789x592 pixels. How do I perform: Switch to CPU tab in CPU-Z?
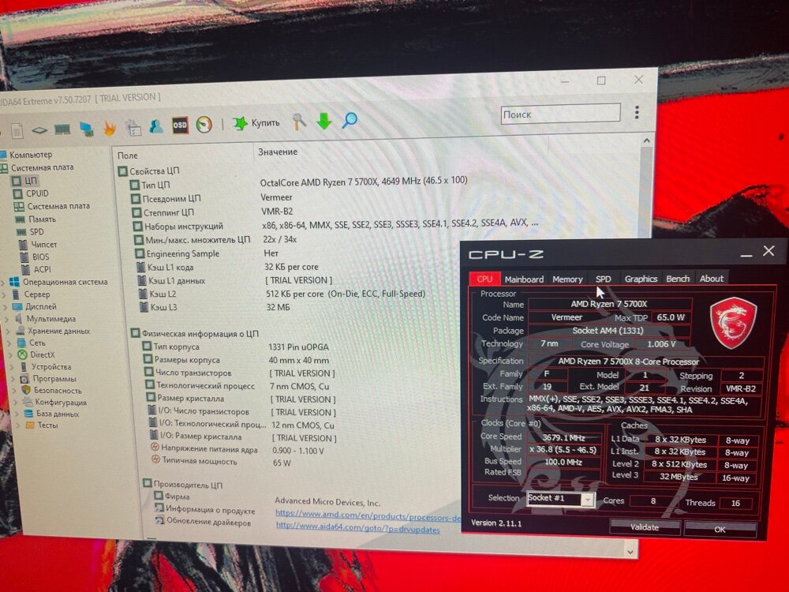484,279
